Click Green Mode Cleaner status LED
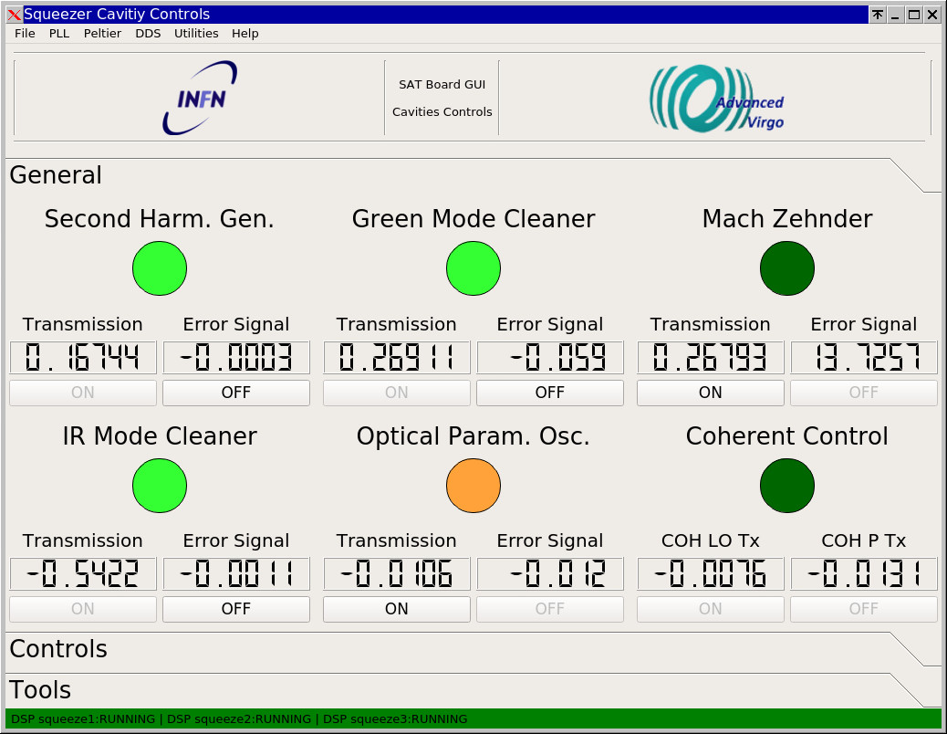 (473, 268)
